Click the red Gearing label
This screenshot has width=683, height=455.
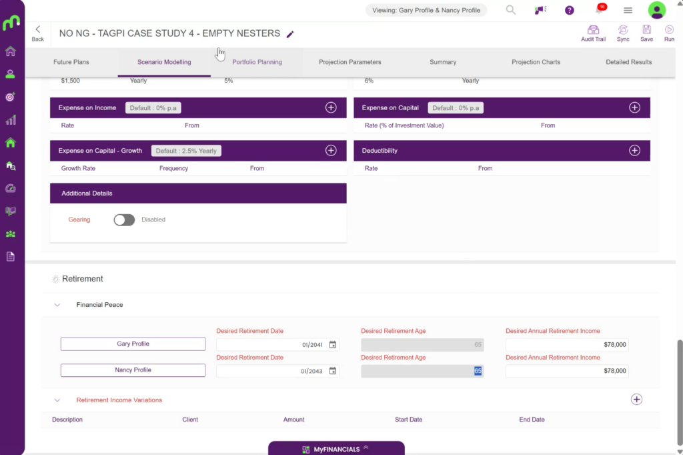click(x=79, y=219)
